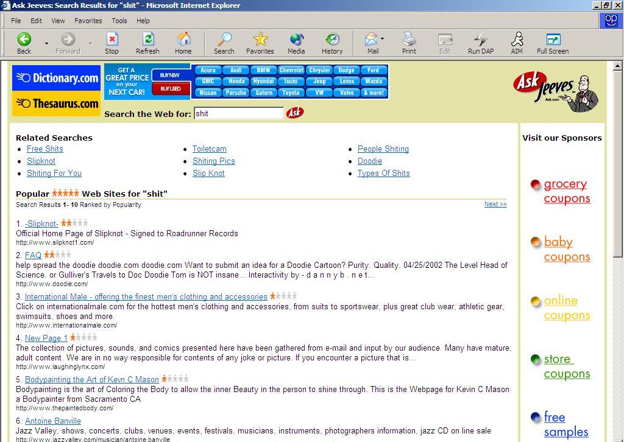Open the Search toolbar icon

pyautogui.click(x=224, y=43)
